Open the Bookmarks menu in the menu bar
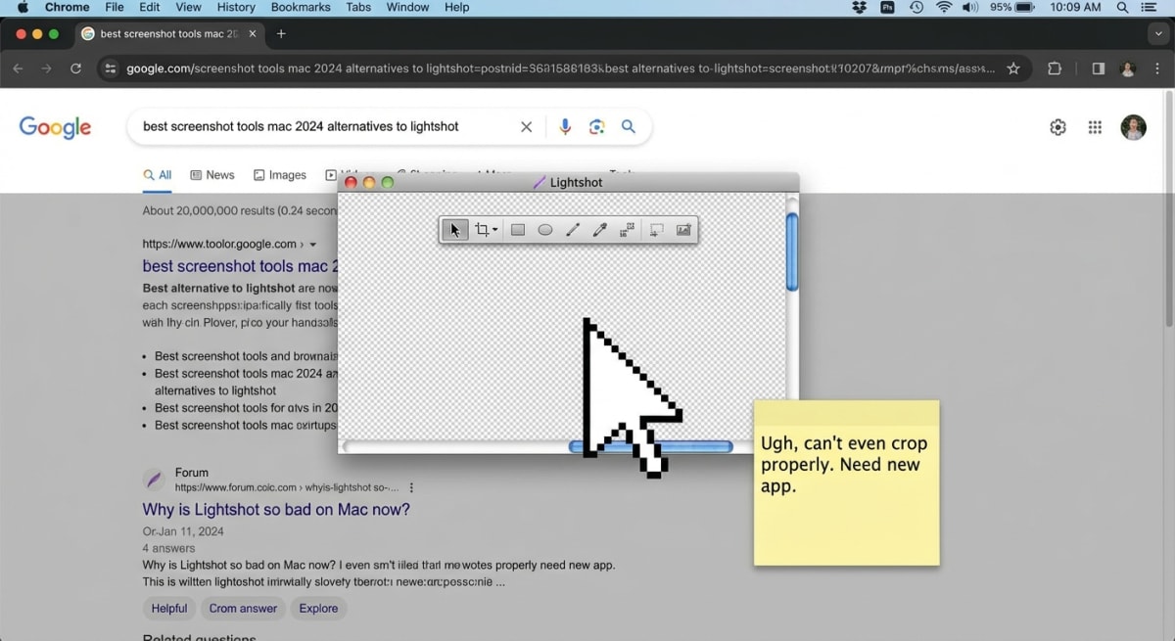Screen dimensions: 1175x641 pyautogui.click(x=301, y=7)
